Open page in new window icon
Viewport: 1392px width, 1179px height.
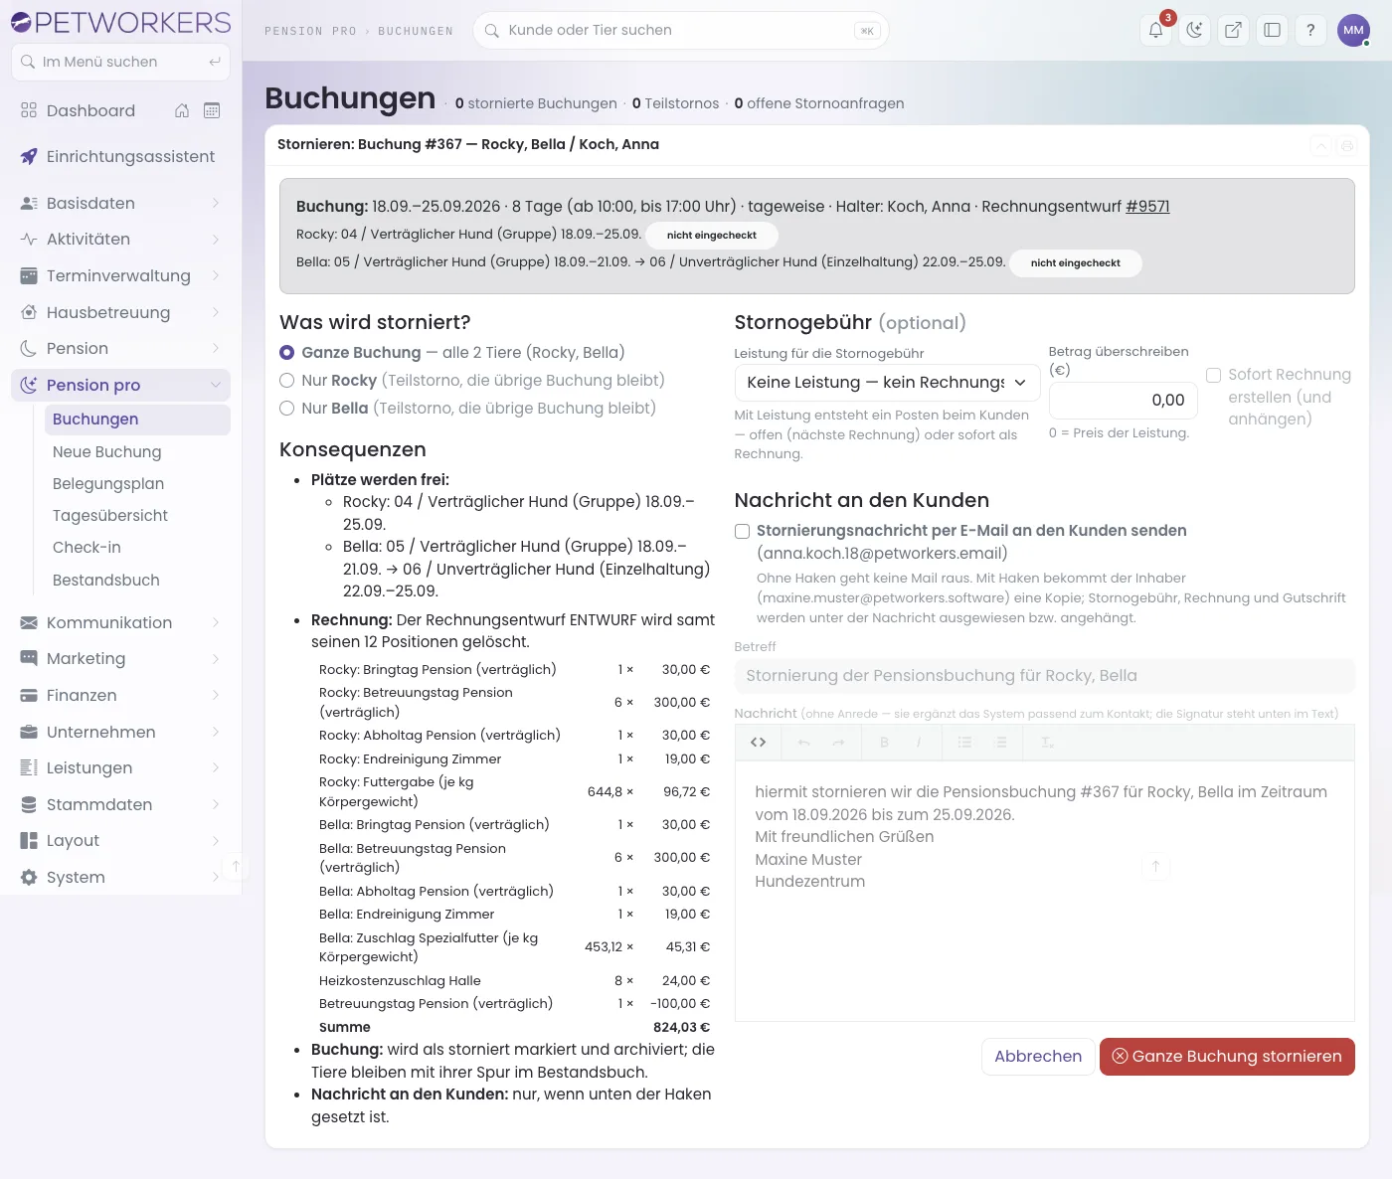(1234, 30)
